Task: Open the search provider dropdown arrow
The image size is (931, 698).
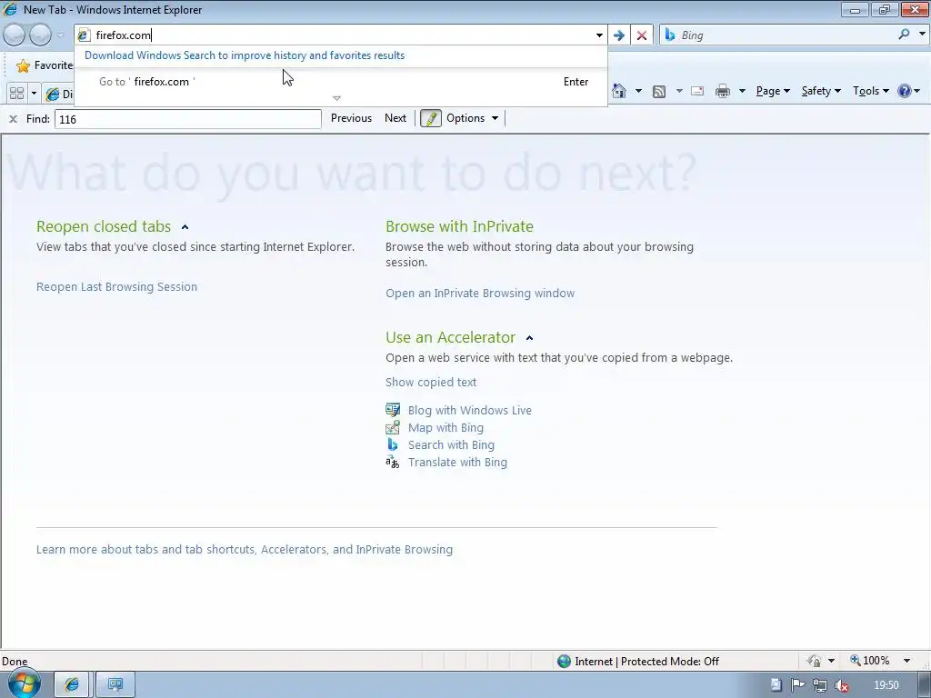Action: [922, 35]
